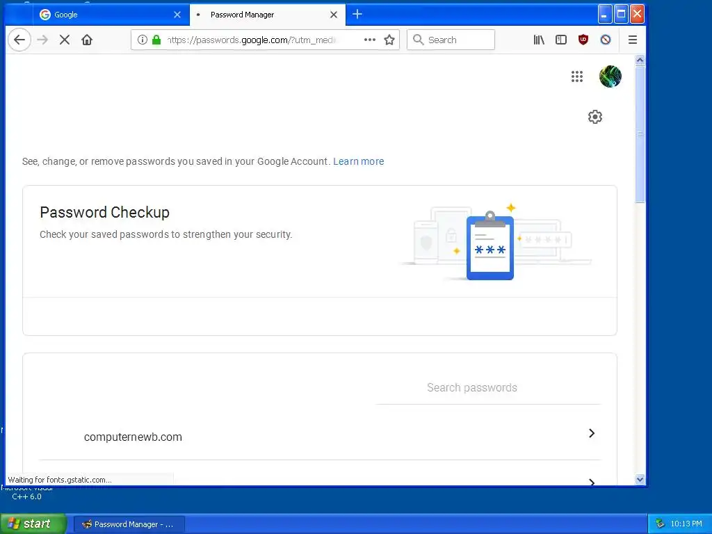Image resolution: width=712 pixels, height=534 pixels.
Task: Click the blocked-circle extension icon in toolbar
Action: 606,40
